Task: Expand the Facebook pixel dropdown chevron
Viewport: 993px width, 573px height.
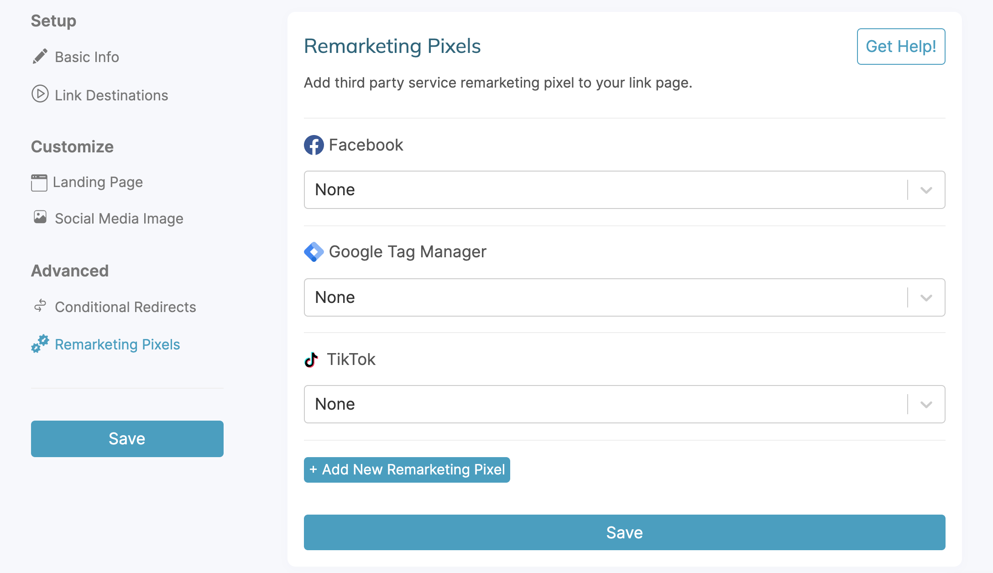Action: (926, 190)
